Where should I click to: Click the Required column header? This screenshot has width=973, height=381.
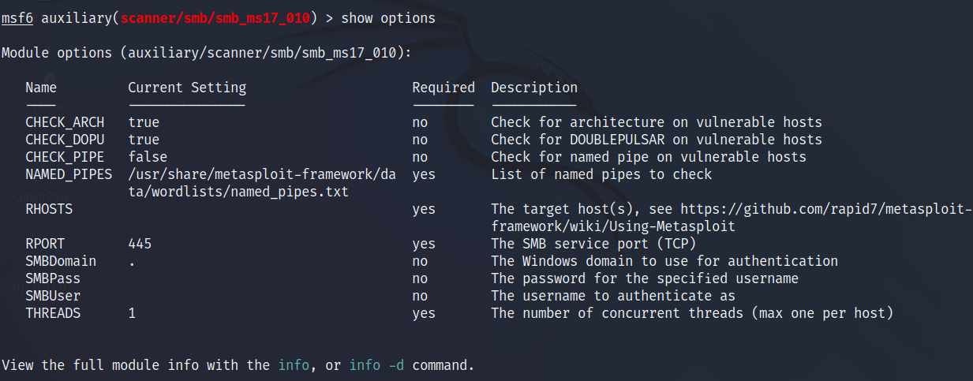pos(443,88)
